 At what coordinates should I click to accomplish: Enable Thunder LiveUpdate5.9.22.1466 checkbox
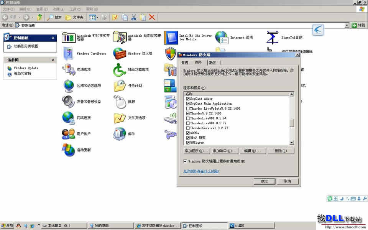(x=188, y=108)
